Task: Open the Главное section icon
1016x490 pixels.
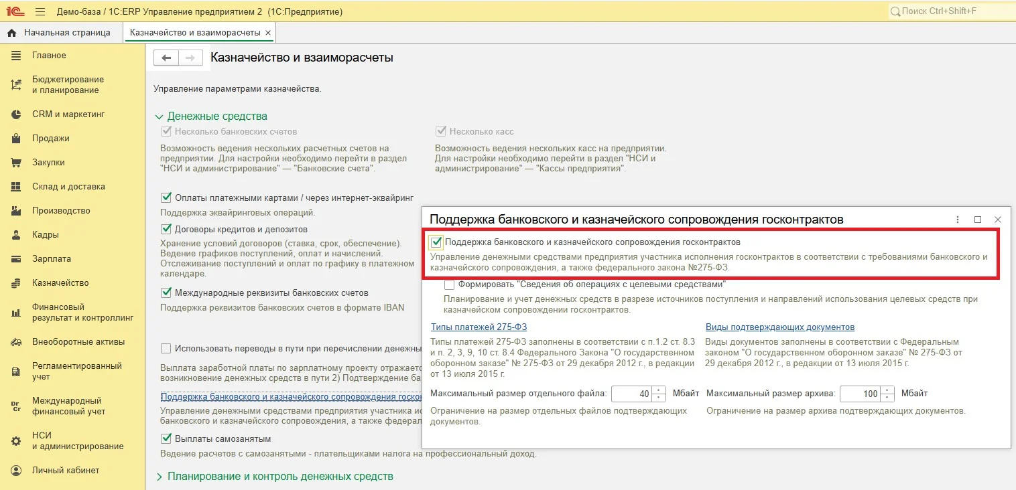Action: click(x=16, y=56)
